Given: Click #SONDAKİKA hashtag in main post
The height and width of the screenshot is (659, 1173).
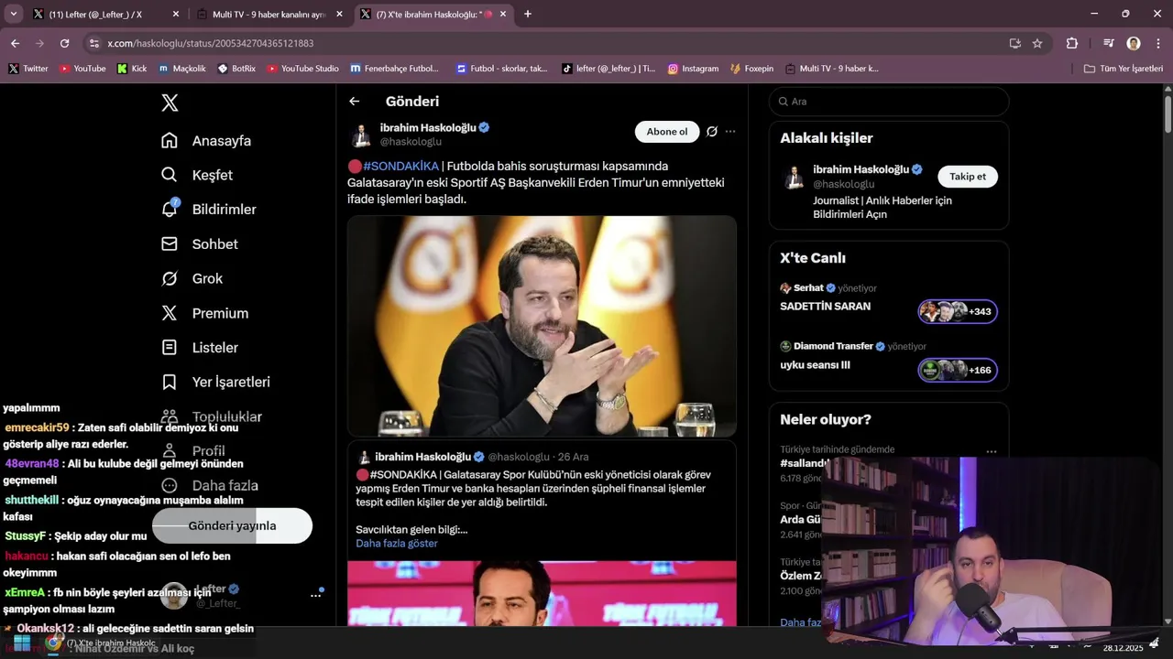Looking at the screenshot, I should point(400,166).
